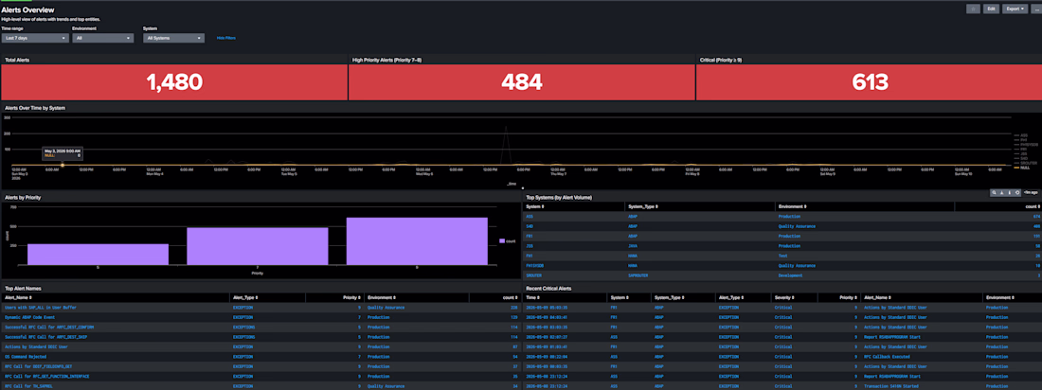Sort Top Alert Names by count column
Image resolution: width=1042 pixels, height=390 pixels.
pos(511,297)
